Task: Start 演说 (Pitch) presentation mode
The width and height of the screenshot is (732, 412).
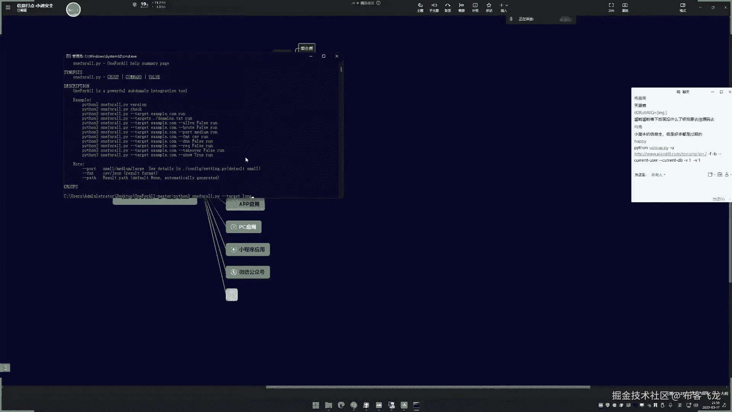Action: point(625,7)
